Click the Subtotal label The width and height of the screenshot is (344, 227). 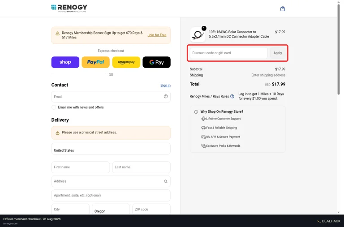tap(196, 69)
